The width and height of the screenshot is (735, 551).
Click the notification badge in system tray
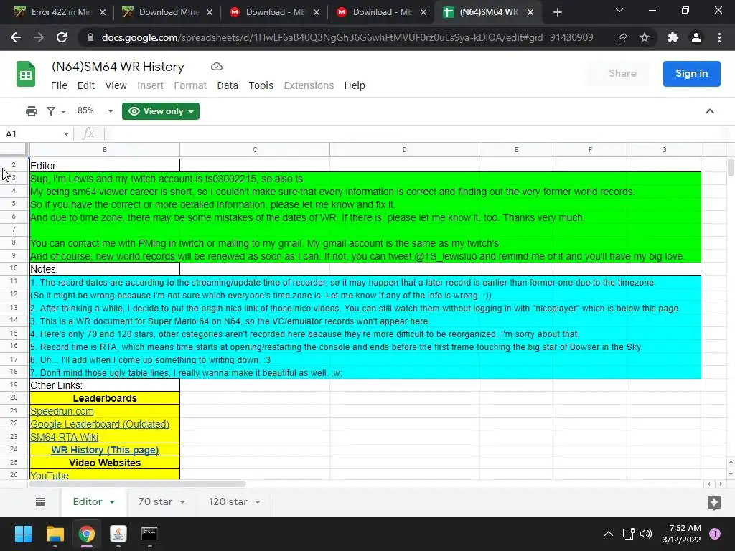pyautogui.click(x=715, y=534)
